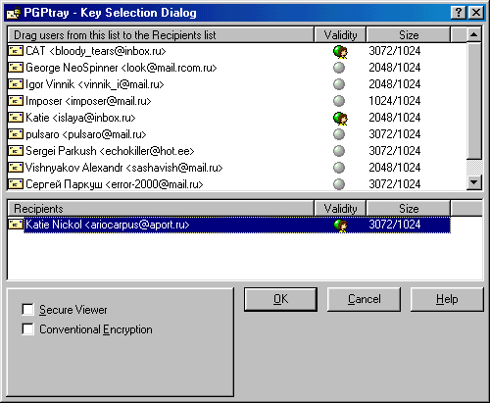
Task: Click gray validity dot for George NeoSpinner
Action: (339, 68)
